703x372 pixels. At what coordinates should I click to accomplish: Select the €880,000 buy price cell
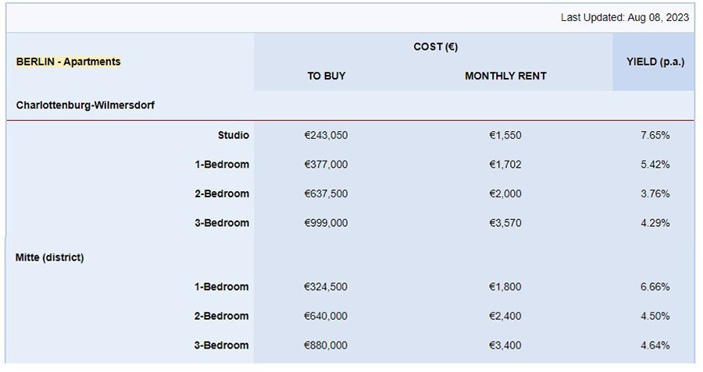pos(326,345)
